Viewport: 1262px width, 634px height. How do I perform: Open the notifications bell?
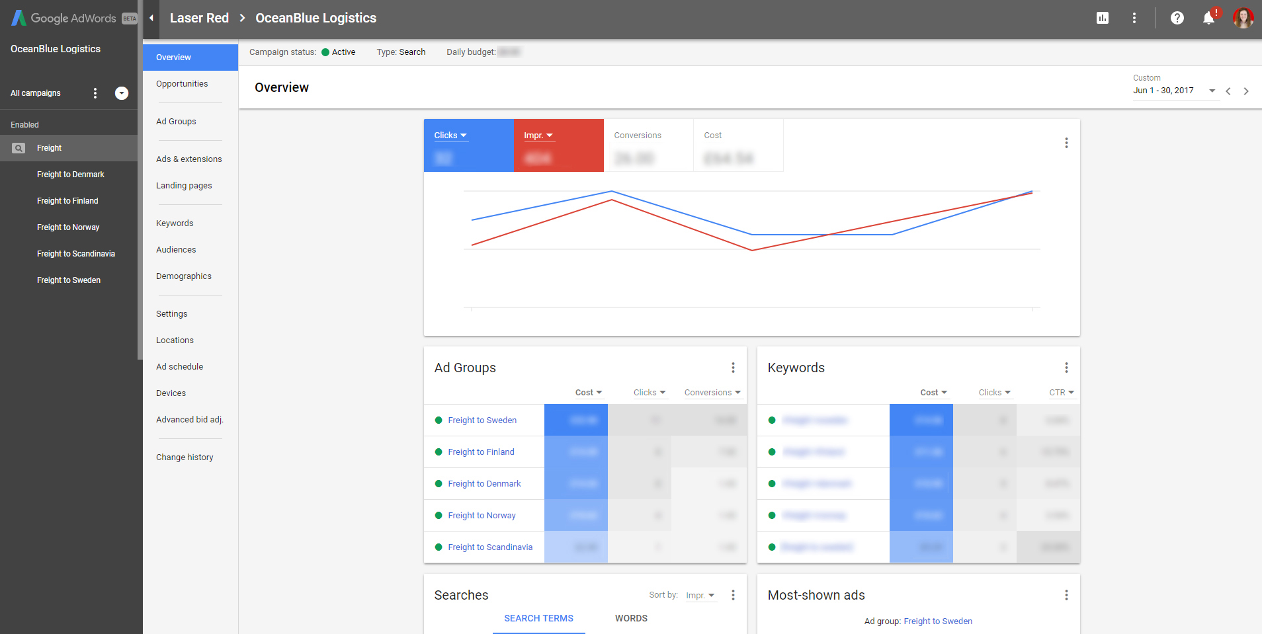tap(1209, 18)
